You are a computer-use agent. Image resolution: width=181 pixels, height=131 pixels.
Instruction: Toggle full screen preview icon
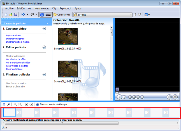[117, 89]
